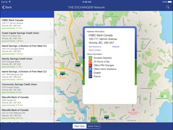Open chevron for Manulife Bank at Quadra St
173x130 pixels.
coord(51,101)
